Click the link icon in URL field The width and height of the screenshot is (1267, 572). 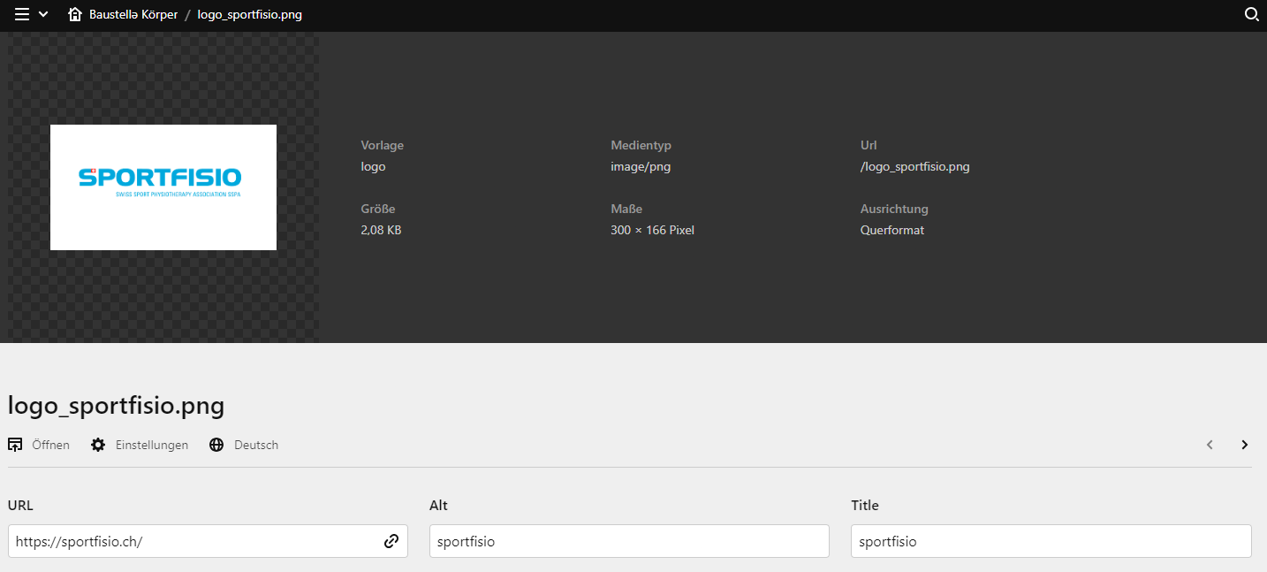(x=391, y=541)
